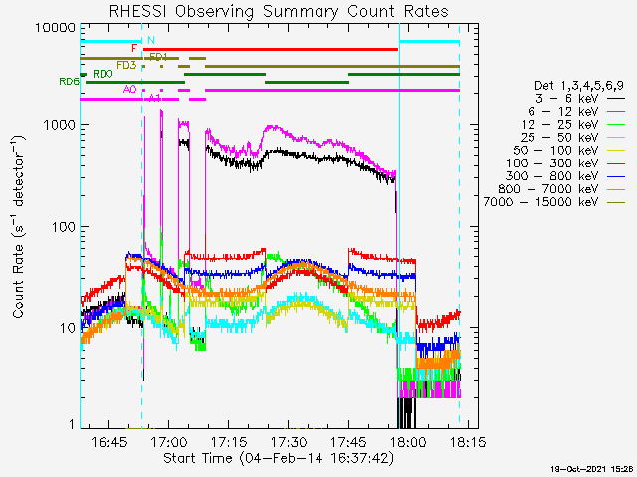Click the '18:00' time axis label
Viewport: 637px width, 477px height.
(409, 441)
